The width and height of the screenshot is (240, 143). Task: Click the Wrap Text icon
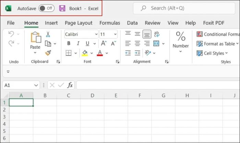157,34
